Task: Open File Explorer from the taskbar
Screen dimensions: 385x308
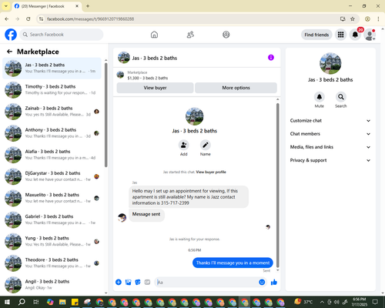Action: click(x=62, y=302)
